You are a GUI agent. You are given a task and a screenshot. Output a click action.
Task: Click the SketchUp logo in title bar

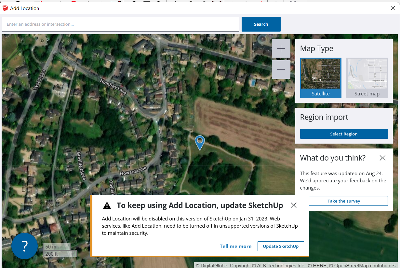pyautogui.click(x=5, y=8)
